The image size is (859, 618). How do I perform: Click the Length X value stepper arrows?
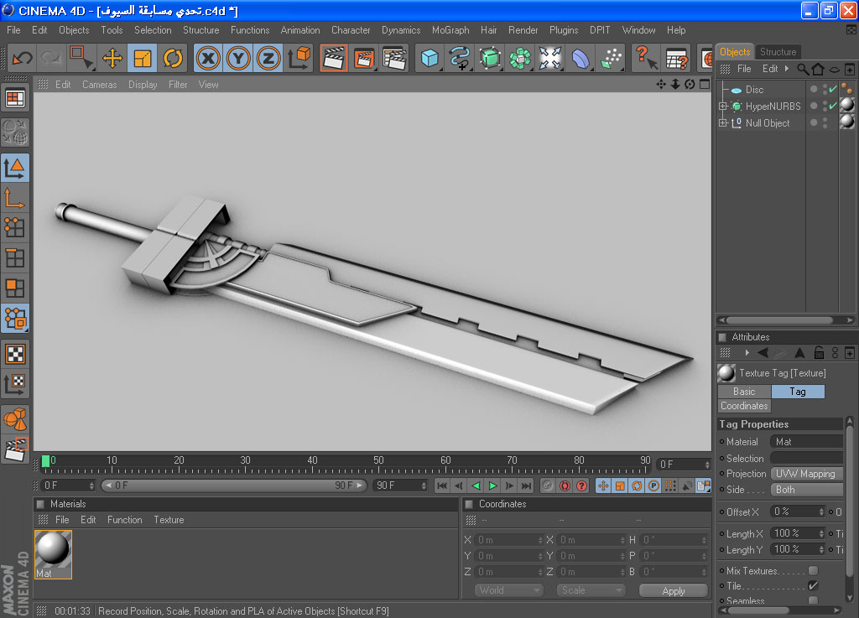coord(821,533)
